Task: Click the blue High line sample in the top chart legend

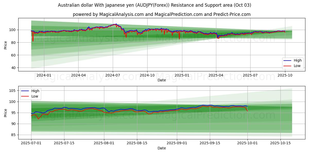Action: tap(287, 61)
